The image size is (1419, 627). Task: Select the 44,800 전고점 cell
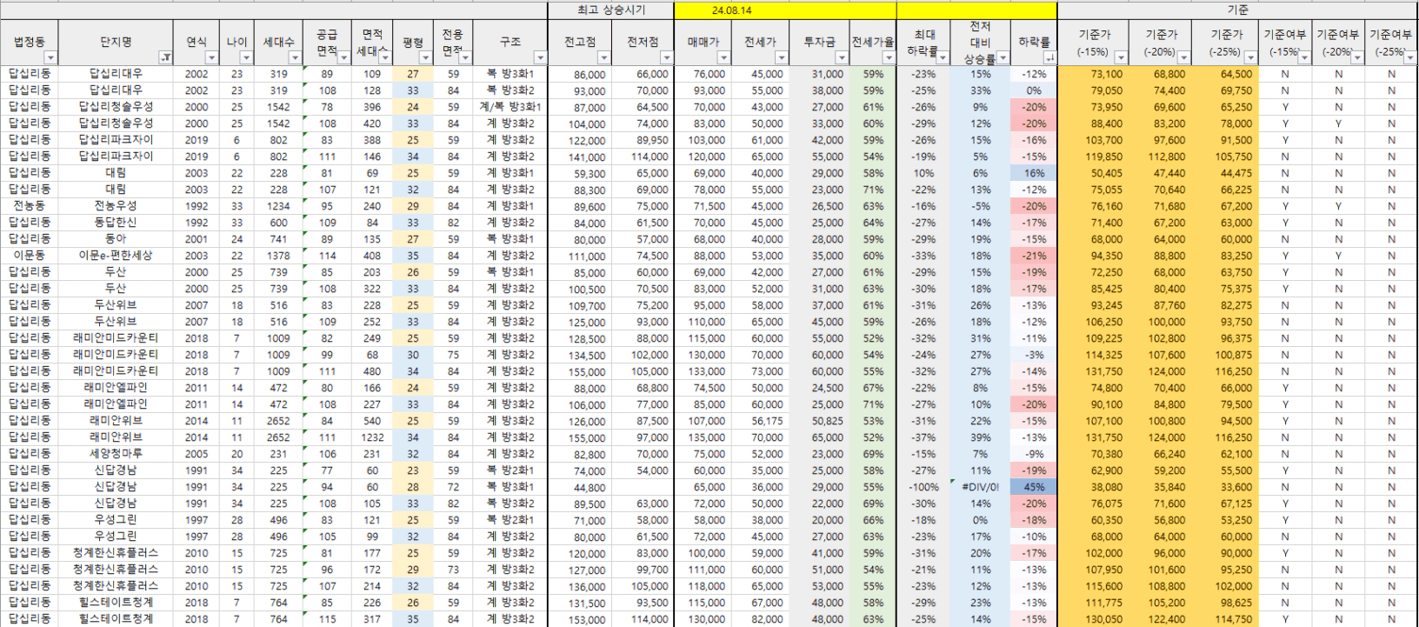580,487
